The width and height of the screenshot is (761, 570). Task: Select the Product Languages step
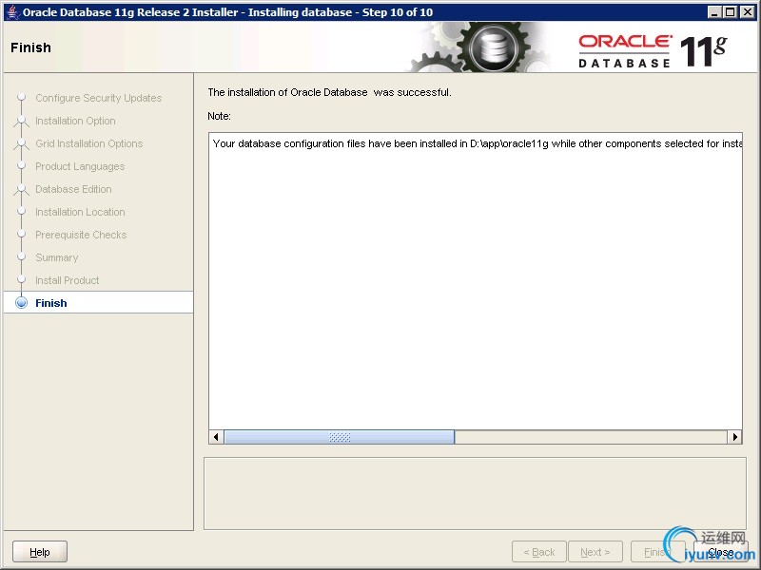80,166
